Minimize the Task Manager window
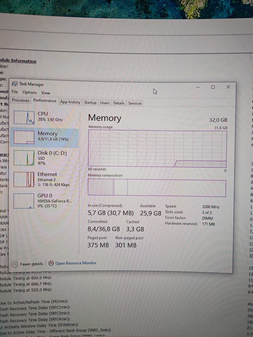 198,87
